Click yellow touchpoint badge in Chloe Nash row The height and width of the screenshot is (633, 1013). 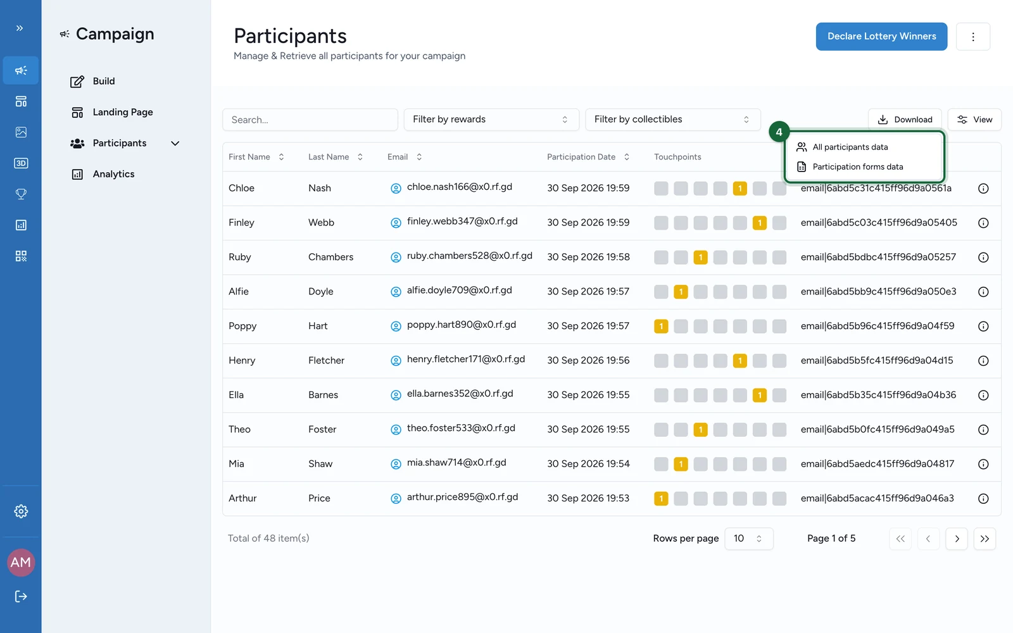(x=739, y=189)
